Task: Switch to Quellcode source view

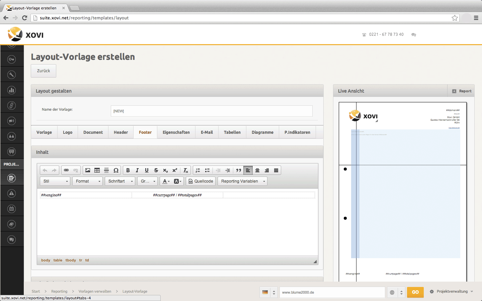Action: click(x=201, y=181)
